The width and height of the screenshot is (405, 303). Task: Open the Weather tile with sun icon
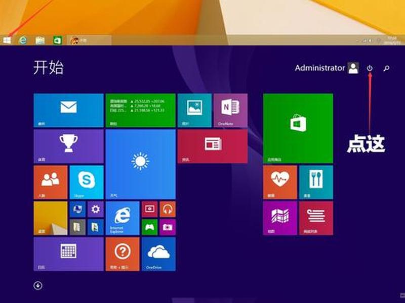tap(141, 164)
